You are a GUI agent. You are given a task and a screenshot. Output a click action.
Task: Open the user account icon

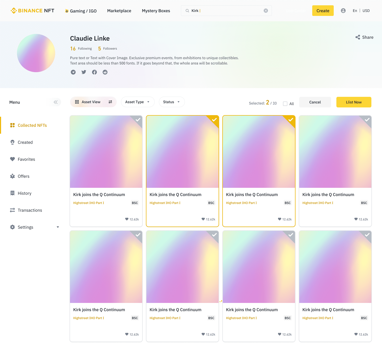[x=343, y=11]
